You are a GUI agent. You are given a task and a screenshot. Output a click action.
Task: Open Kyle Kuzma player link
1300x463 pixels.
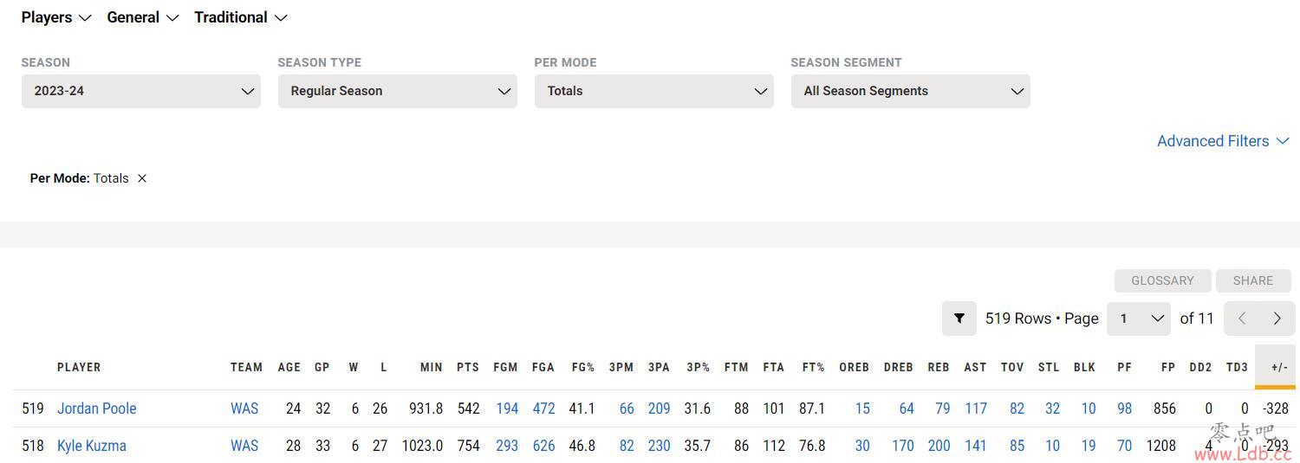pyautogui.click(x=92, y=446)
